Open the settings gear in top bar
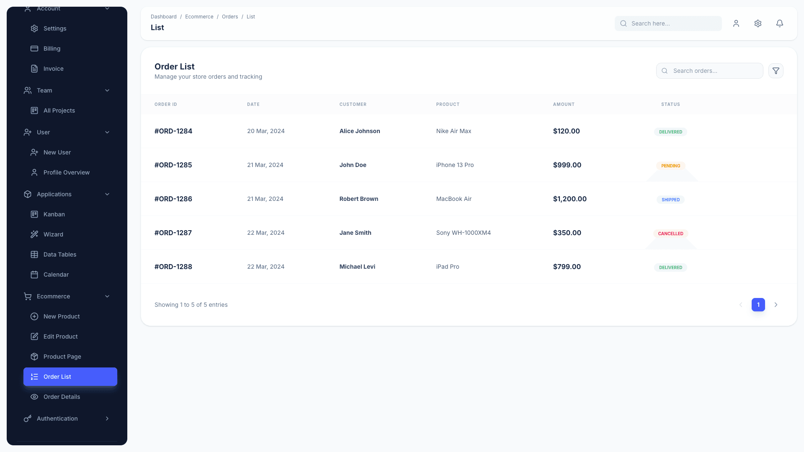 (x=758, y=23)
